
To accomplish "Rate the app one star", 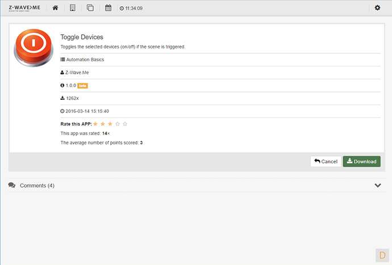I will [x=95, y=124].
